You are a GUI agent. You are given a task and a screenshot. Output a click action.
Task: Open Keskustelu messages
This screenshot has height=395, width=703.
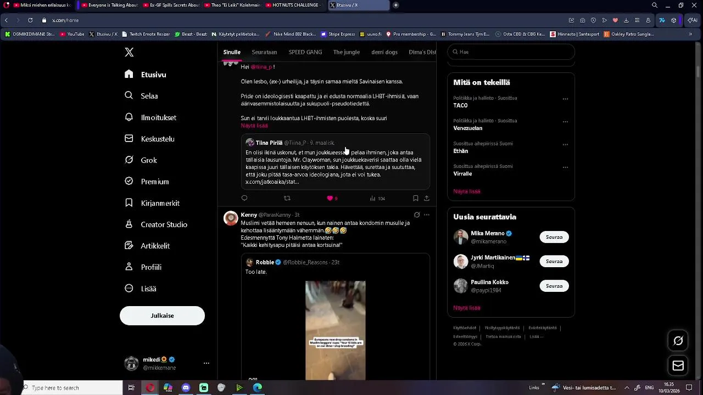coord(149,139)
